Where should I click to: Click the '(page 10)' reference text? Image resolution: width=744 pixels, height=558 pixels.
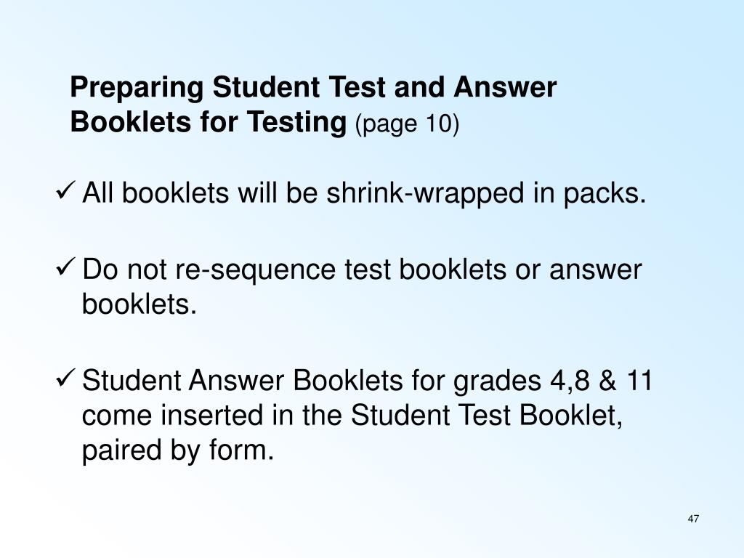[407, 124]
